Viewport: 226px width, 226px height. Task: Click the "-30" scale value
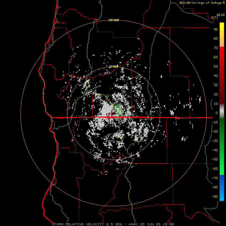coord(215,141)
